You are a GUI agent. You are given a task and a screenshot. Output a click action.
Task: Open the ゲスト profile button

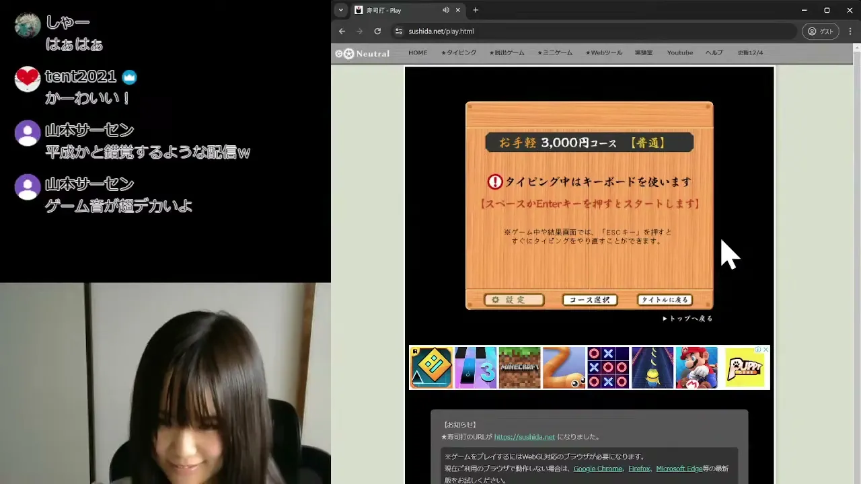point(820,31)
